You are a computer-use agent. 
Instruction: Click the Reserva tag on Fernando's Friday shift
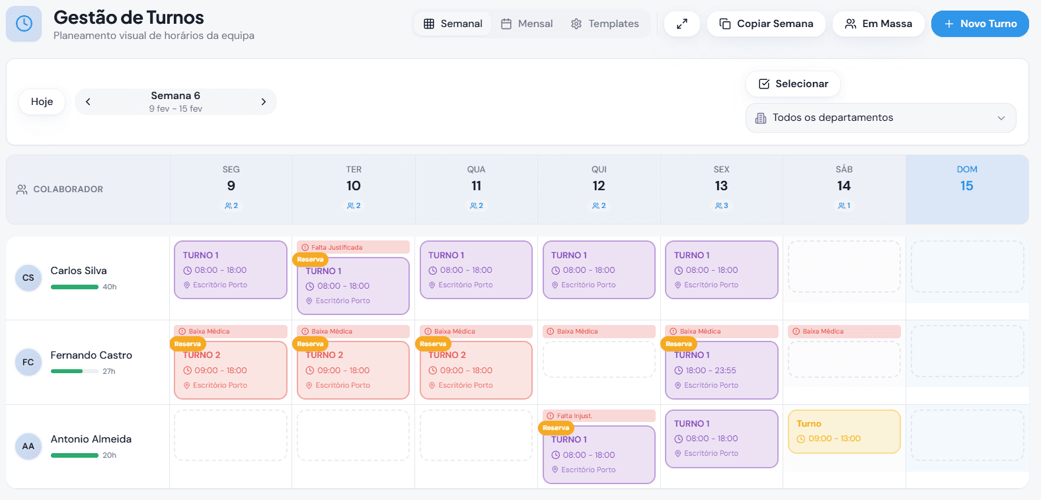(679, 344)
